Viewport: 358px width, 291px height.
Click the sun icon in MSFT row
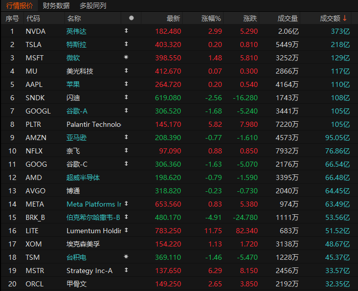[126, 57]
